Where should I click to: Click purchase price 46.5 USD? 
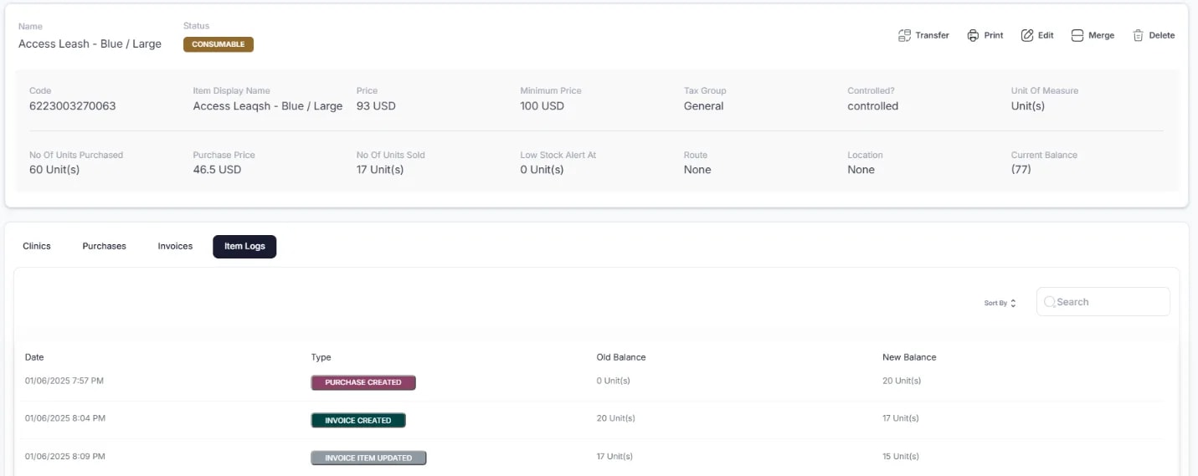[x=217, y=170]
